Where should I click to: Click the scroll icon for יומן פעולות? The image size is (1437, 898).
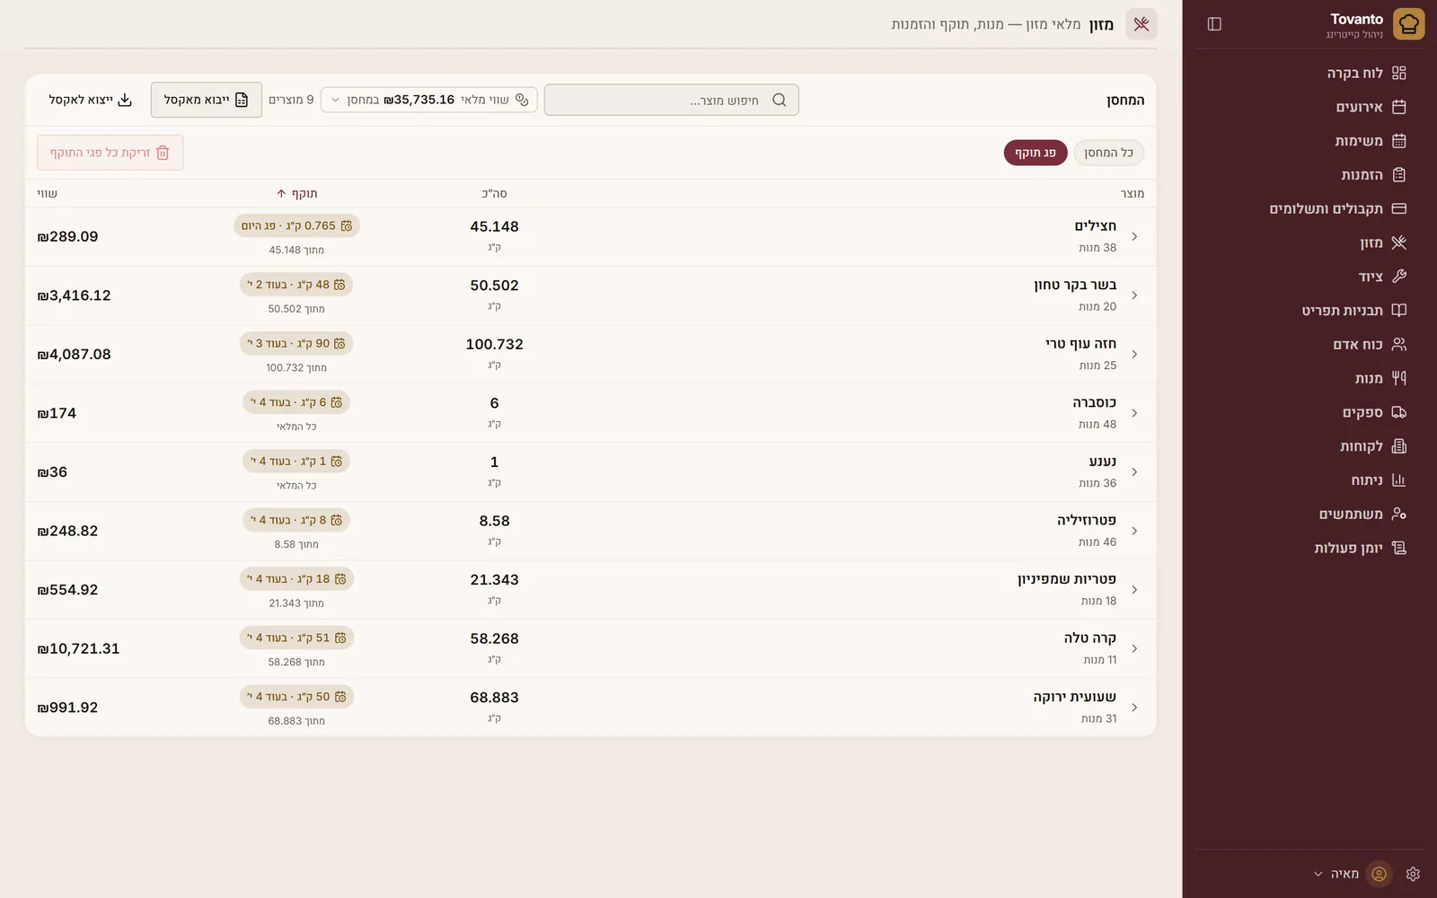tap(1398, 548)
